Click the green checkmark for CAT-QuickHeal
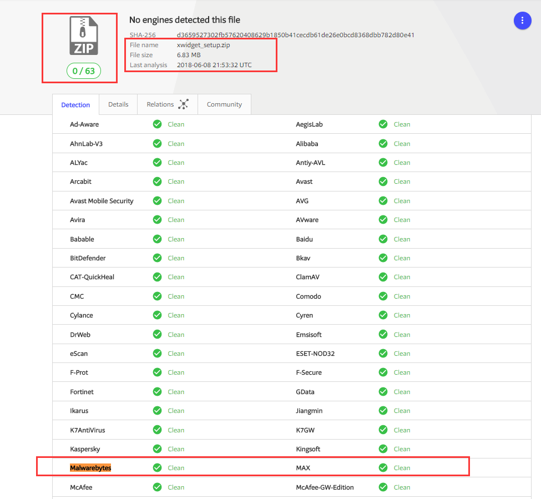The image size is (541, 499). pos(158,277)
